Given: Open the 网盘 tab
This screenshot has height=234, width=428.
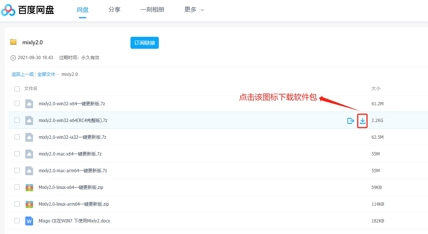Looking at the screenshot, I should click(83, 10).
